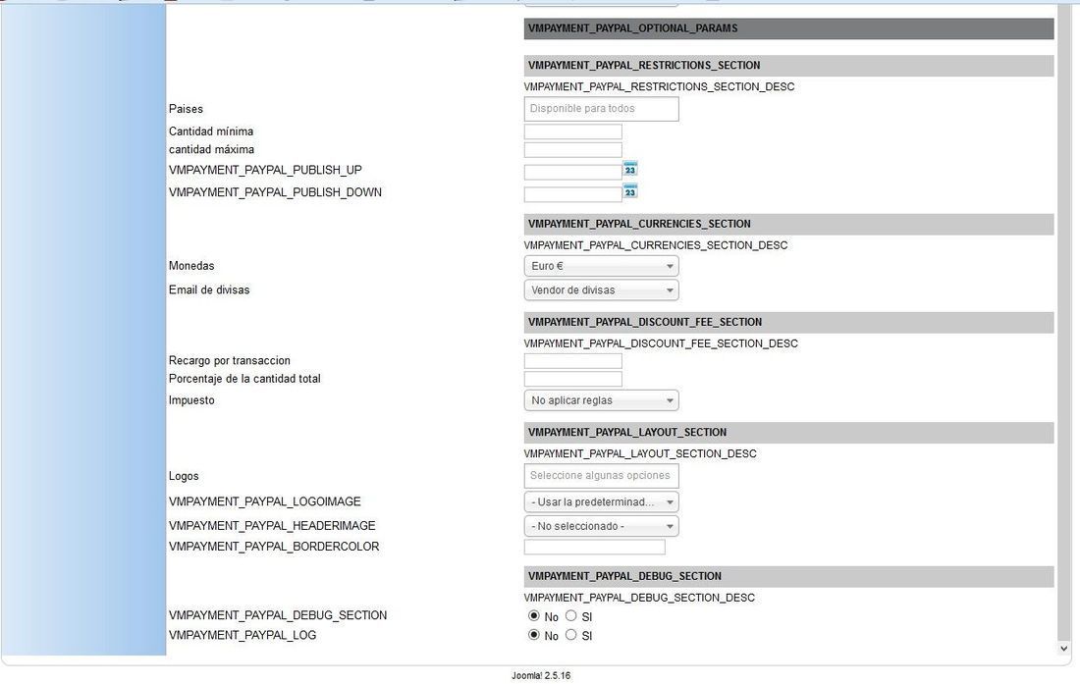
Task: Click the CURRENCIES_SECTION header bar
Action: tap(788, 224)
